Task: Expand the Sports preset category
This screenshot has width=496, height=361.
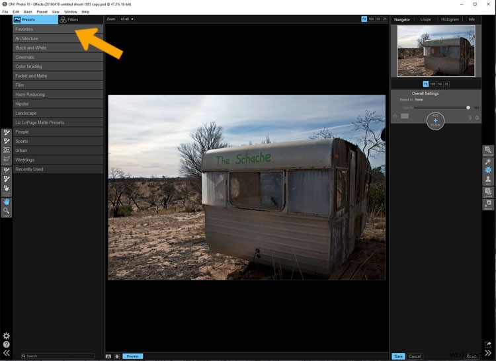Action: click(58, 141)
